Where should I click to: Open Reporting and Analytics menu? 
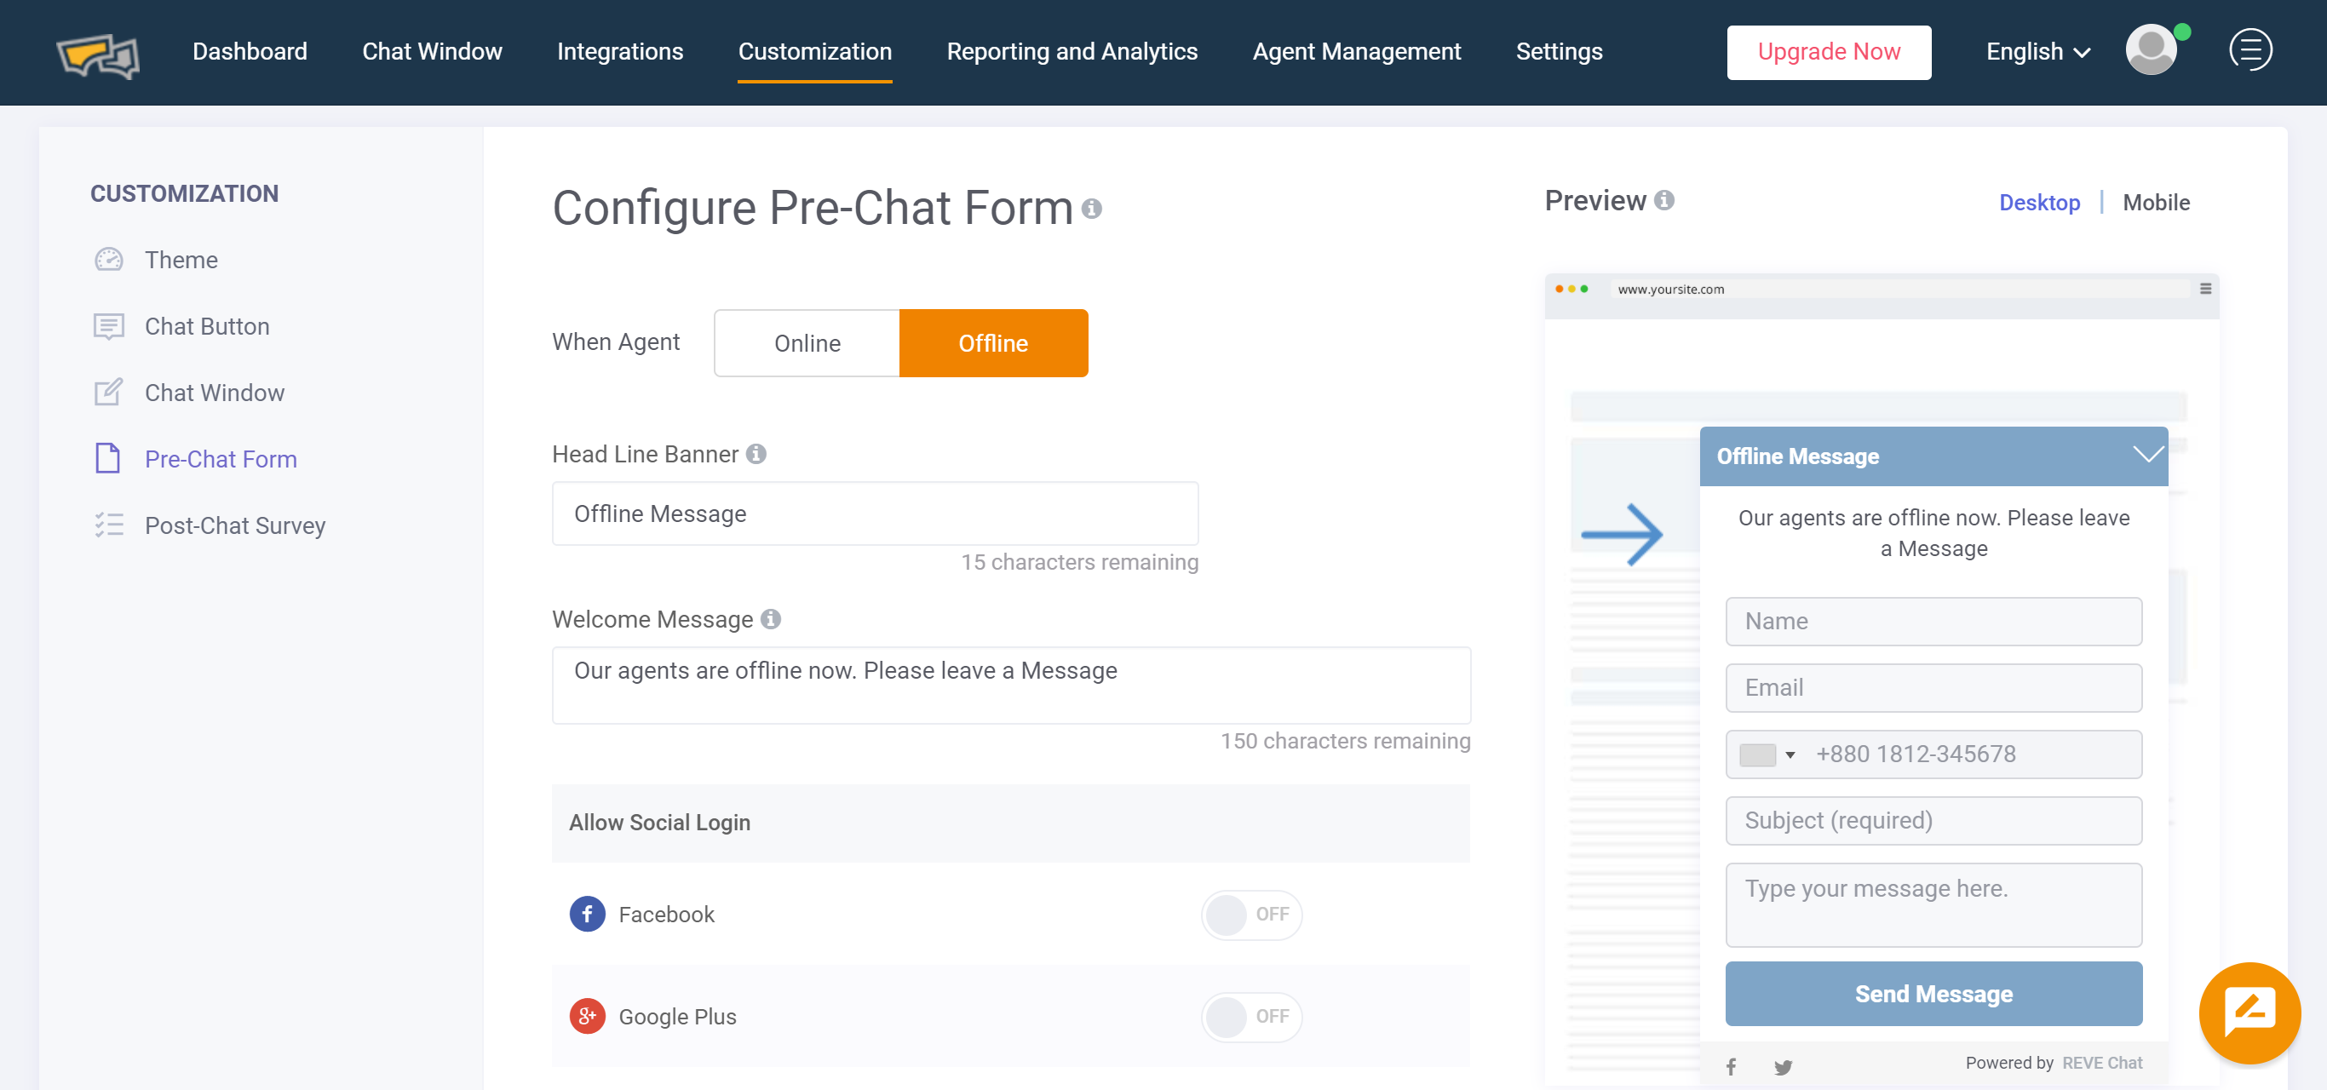(1072, 51)
